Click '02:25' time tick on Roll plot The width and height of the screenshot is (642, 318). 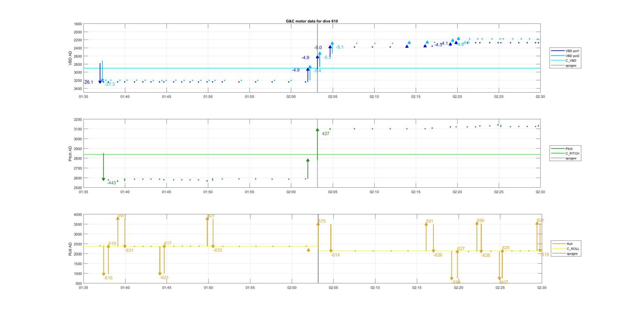(x=500, y=288)
